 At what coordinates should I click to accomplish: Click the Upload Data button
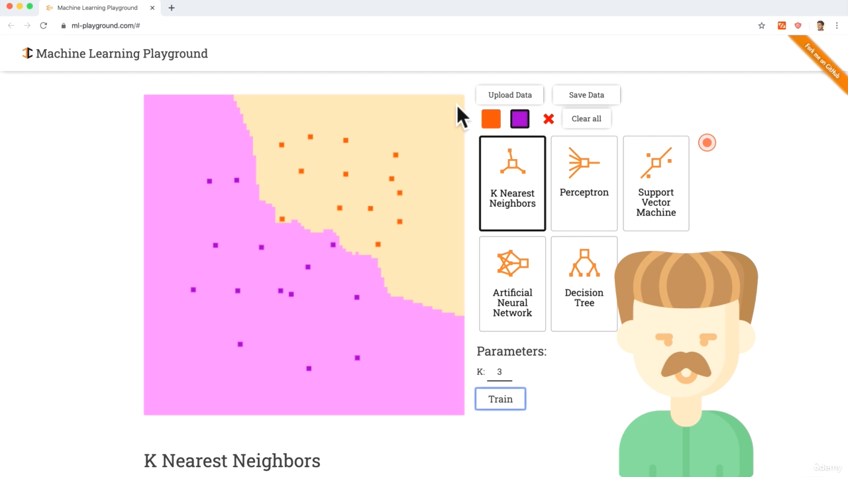click(x=509, y=95)
